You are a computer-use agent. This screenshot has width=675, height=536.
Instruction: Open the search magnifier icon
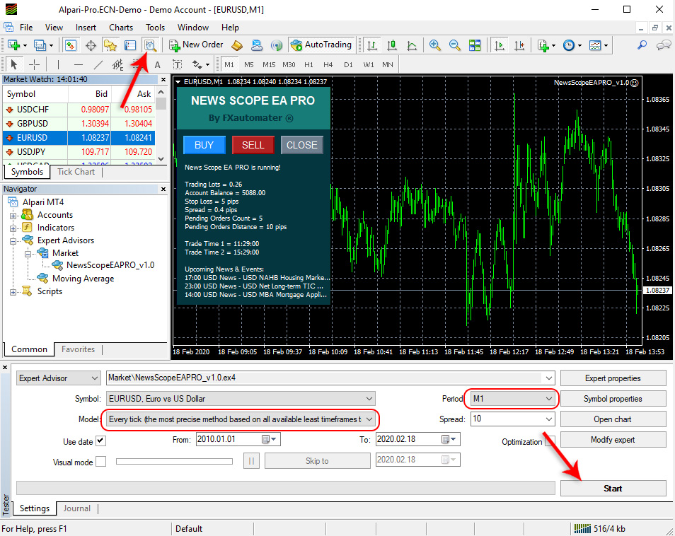pos(642,45)
